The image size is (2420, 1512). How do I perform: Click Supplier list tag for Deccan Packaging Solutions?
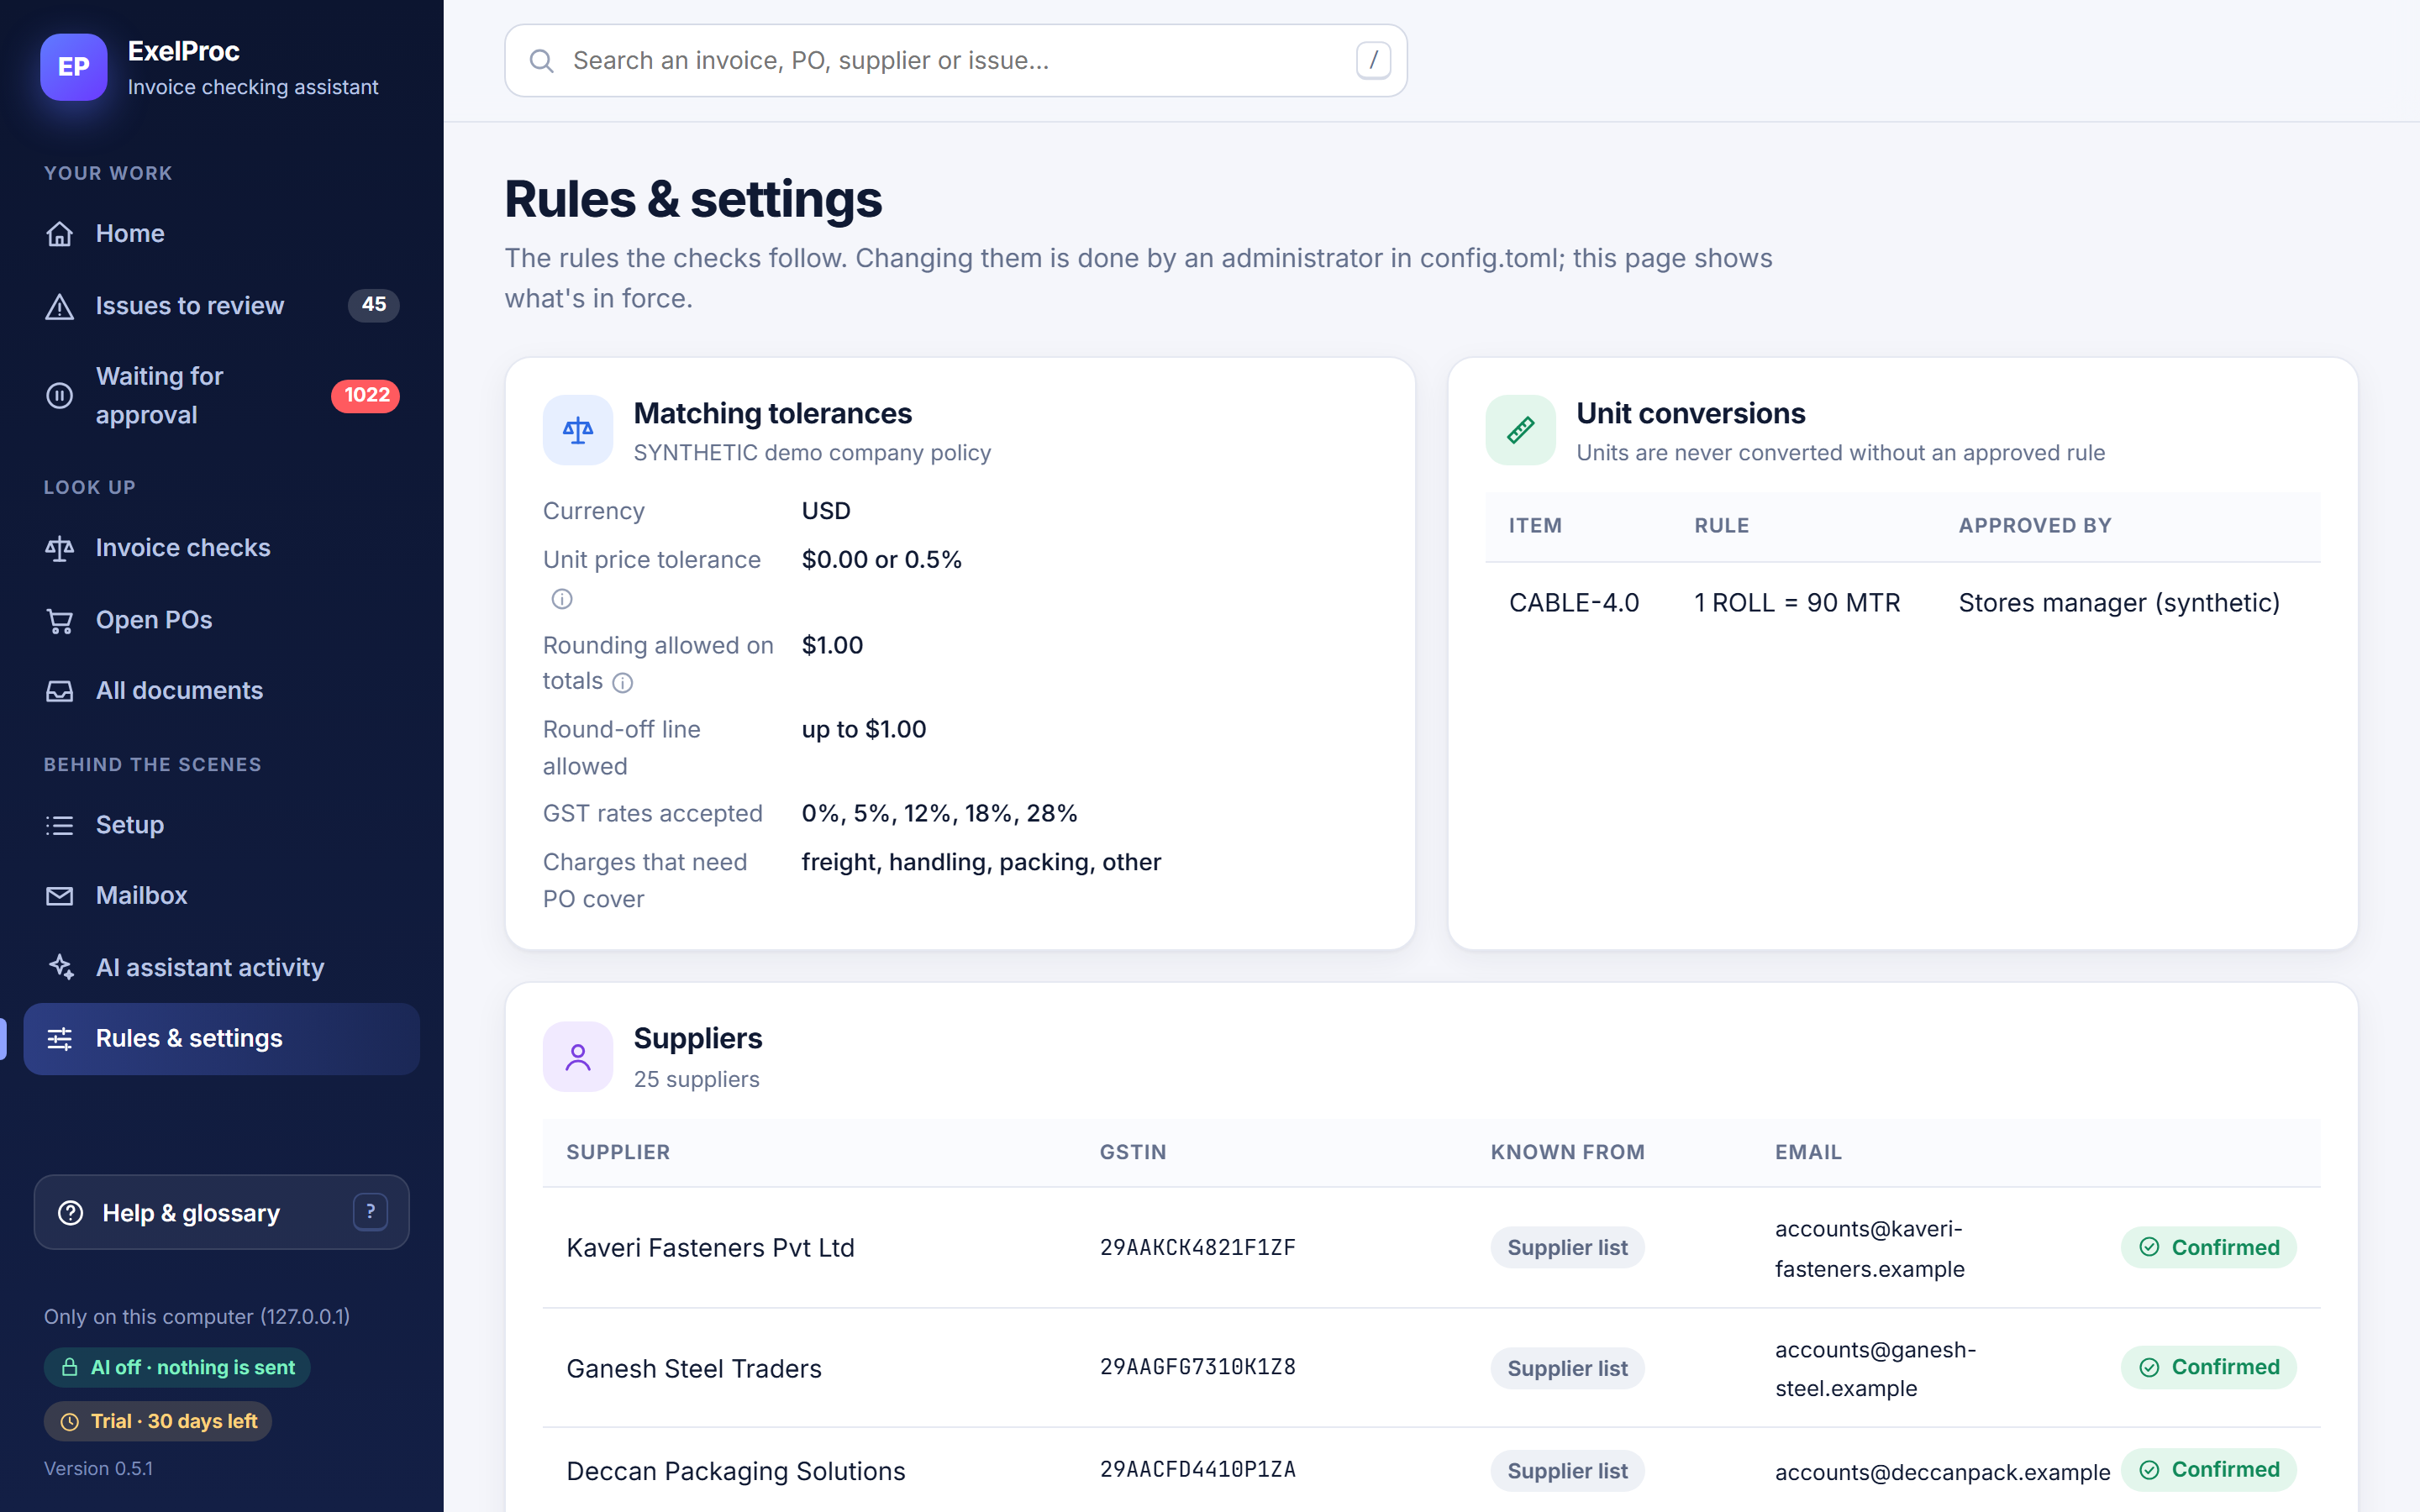(x=1567, y=1471)
